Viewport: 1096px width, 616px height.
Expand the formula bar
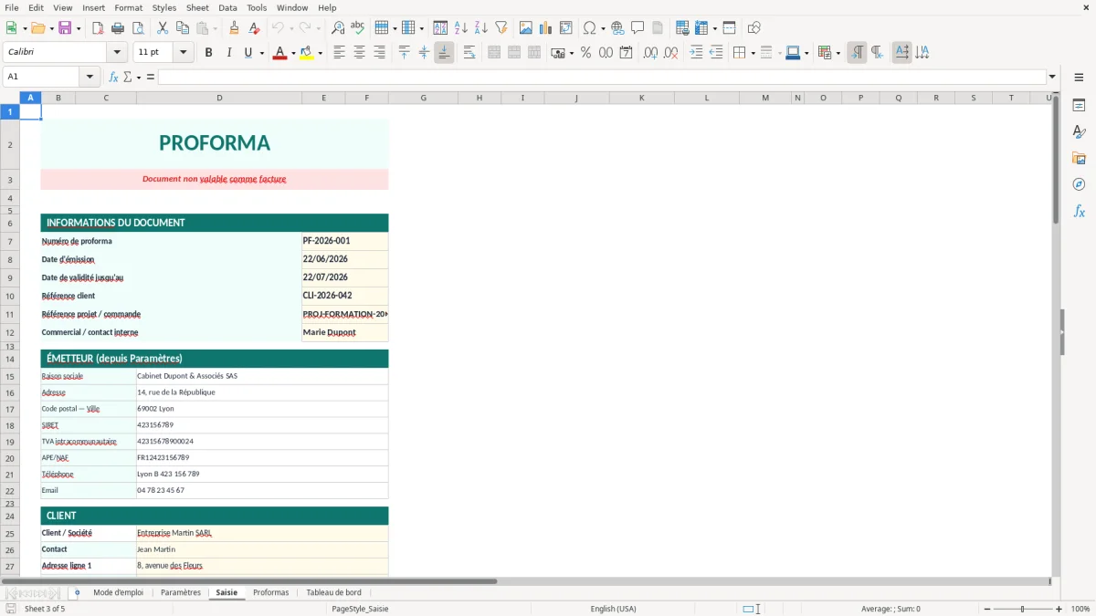coord(1052,77)
